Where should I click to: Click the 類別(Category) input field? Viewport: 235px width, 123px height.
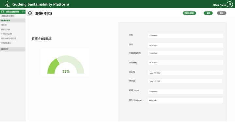(x=186, y=100)
